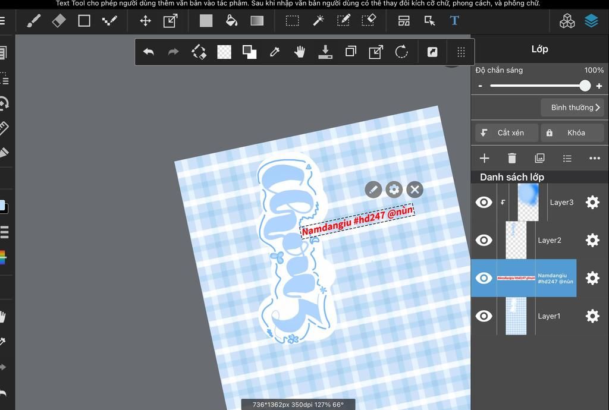Dismiss text selection with X button
Image resolution: width=609 pixels, height=410 pixels.
(415, 190)
